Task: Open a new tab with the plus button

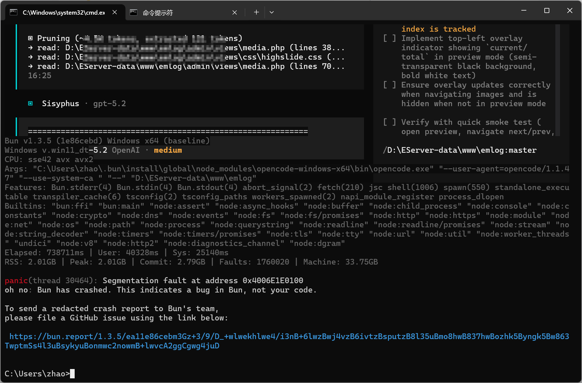Action: [x=256, y=12]
